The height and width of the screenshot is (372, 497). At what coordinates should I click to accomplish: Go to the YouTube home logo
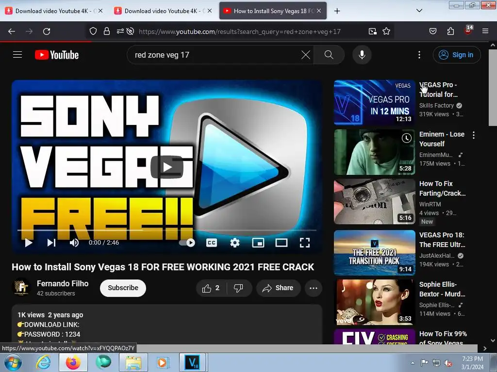pyautogui.click(x=57, y=55)
